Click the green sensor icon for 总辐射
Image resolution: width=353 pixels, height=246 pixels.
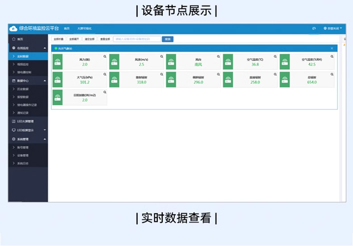coord(285,80)
